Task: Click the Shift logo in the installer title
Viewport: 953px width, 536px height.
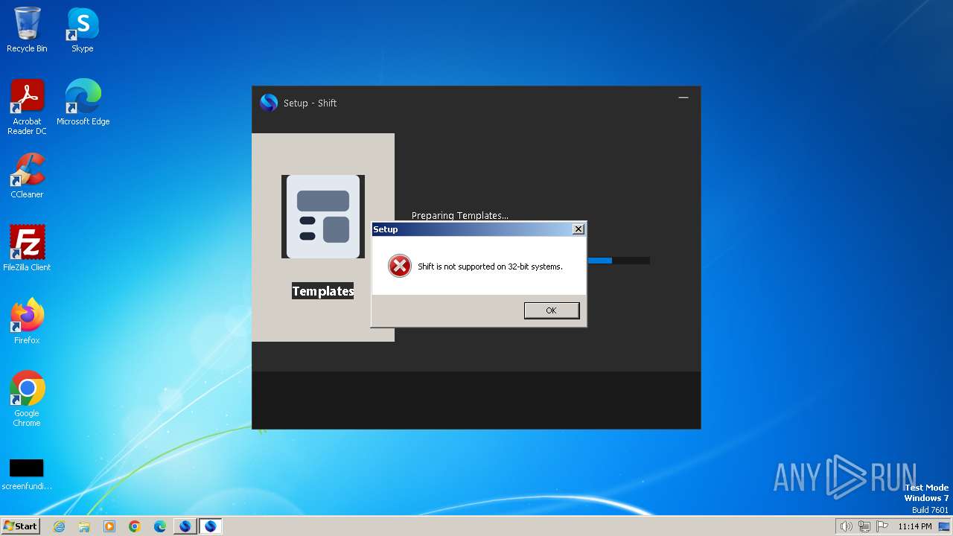Action: pos(269,103)
